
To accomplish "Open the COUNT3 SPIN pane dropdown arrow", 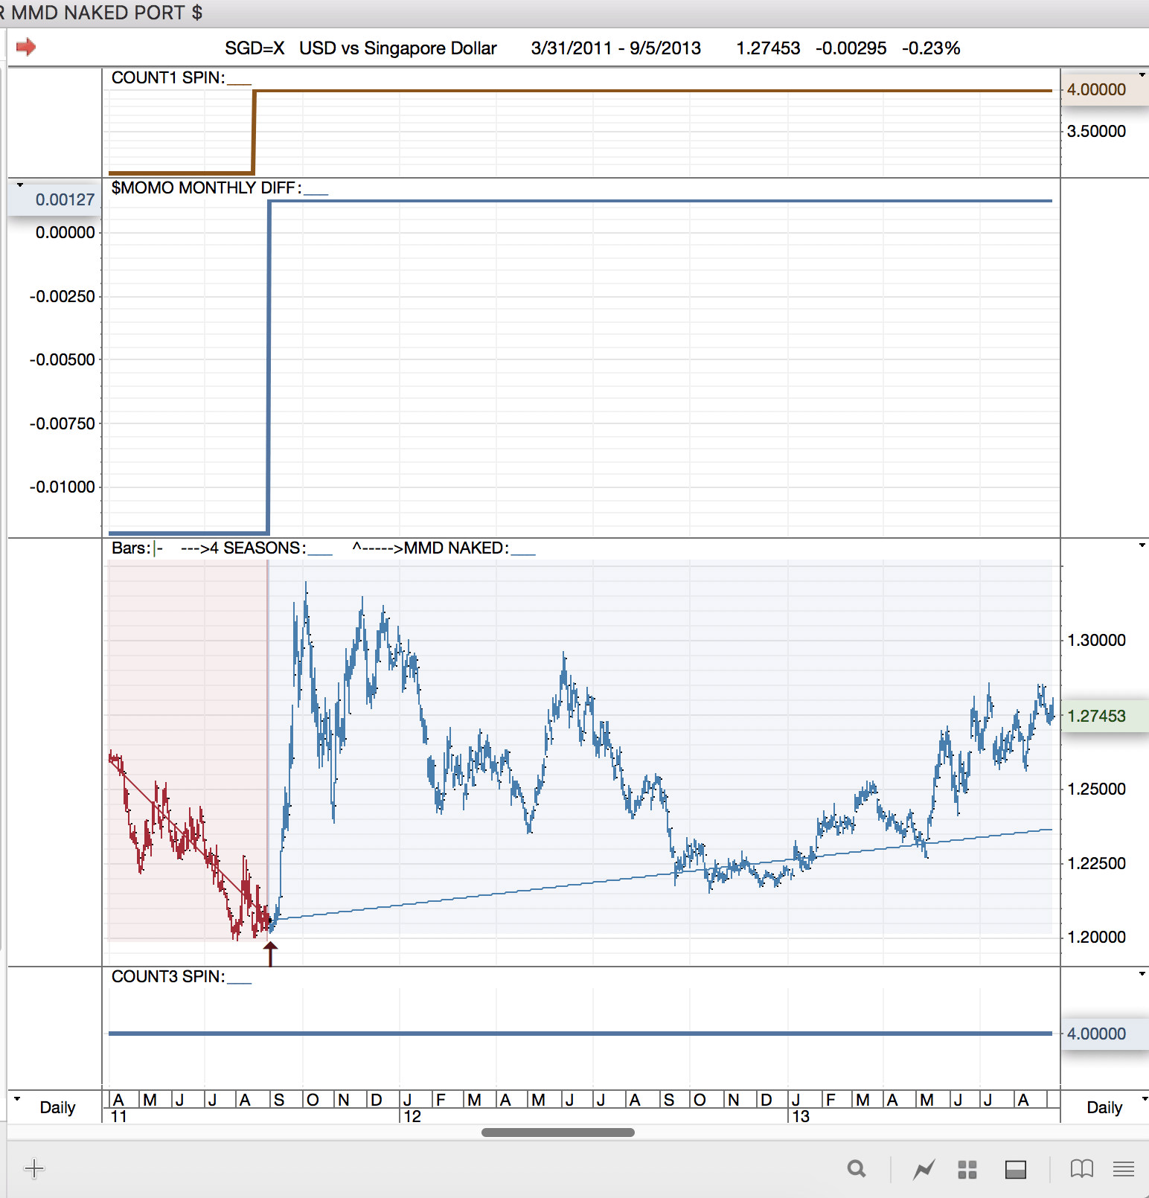I will pos(1142,974).
